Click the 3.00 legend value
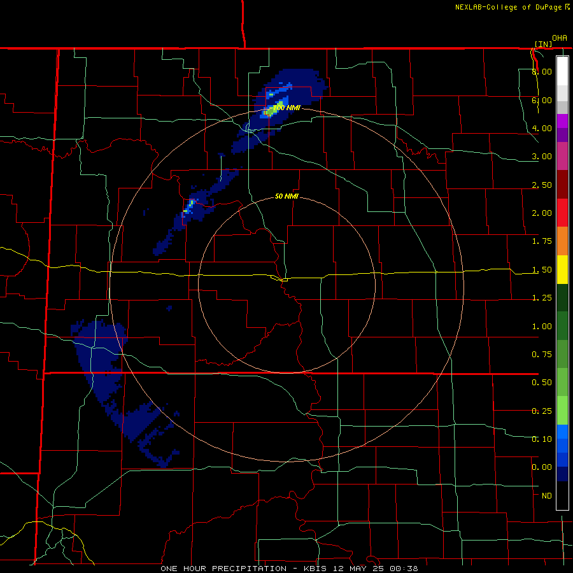The width and height of the screenshot is (573, 573). tap(542, 157)
